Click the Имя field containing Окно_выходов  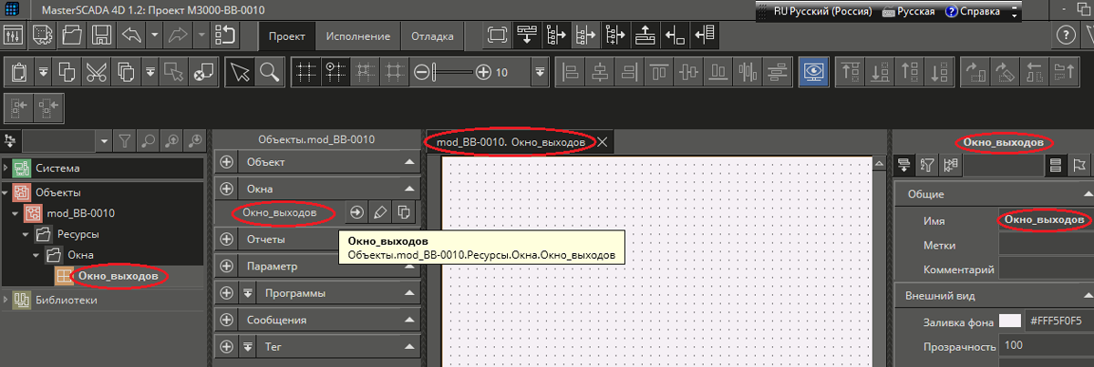click(x=1043, y=219)
